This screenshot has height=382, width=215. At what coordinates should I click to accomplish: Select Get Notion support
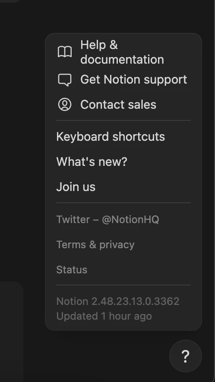pos(123,80)
